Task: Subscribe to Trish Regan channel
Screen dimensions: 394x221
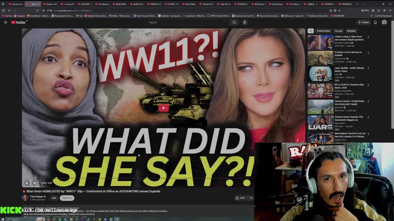Action: [67, 198]
